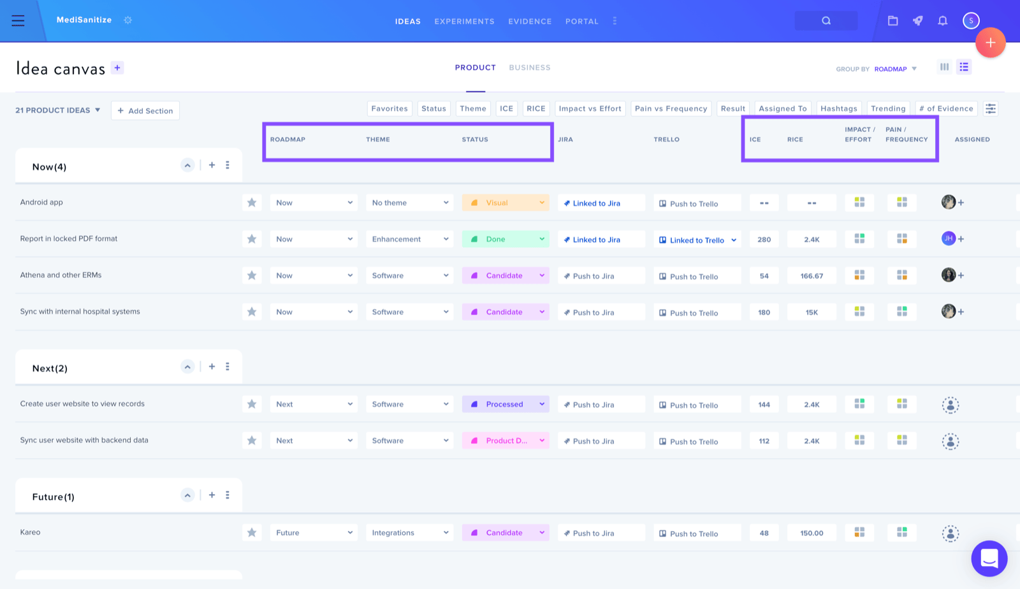Favorite the Android app idea
This screenshot has height=589, width=1020.
coord(252,203)
